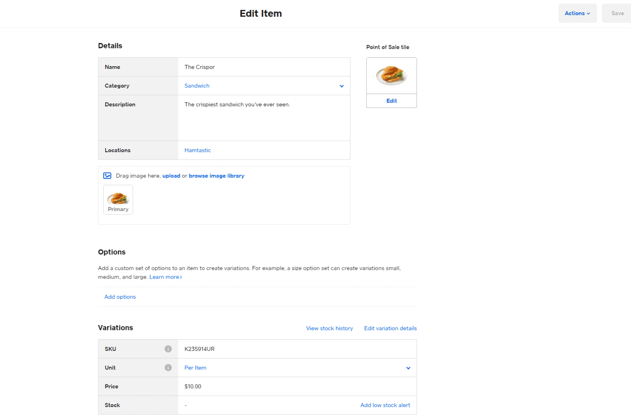Open Learn more about option sets
The width and height of the screenshot is (631, 419).
coord(165,277)
